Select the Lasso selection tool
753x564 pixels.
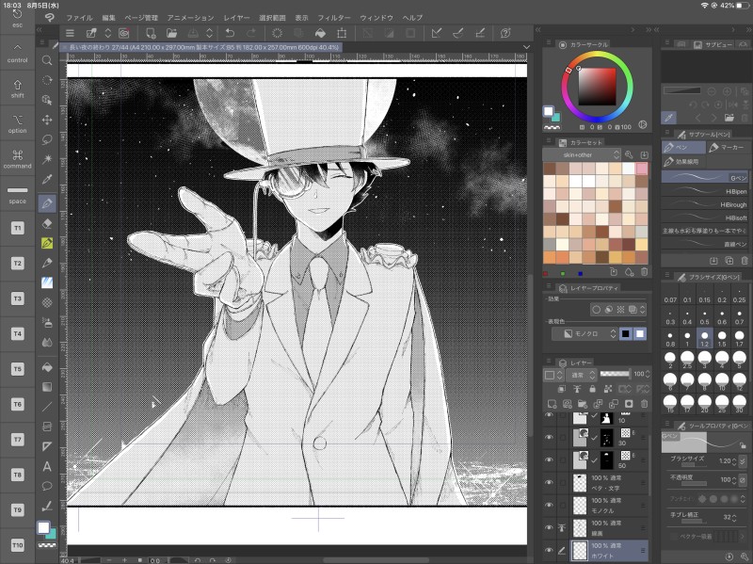pyautogui.click(x=47, y=139)
